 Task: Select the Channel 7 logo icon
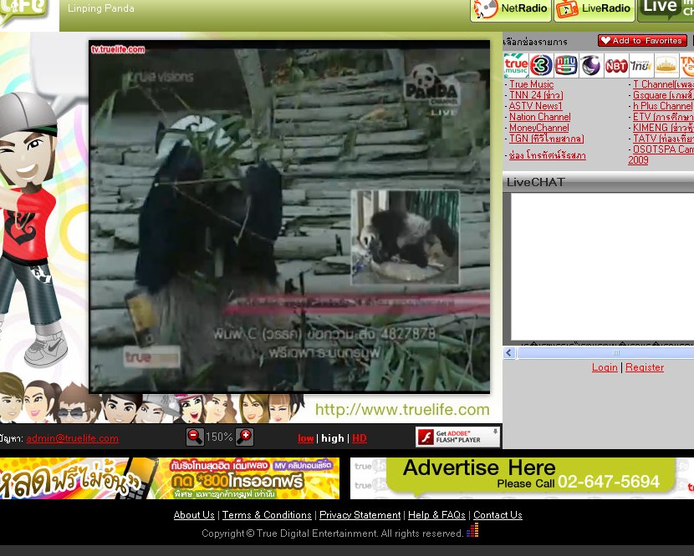click(566, 65)
